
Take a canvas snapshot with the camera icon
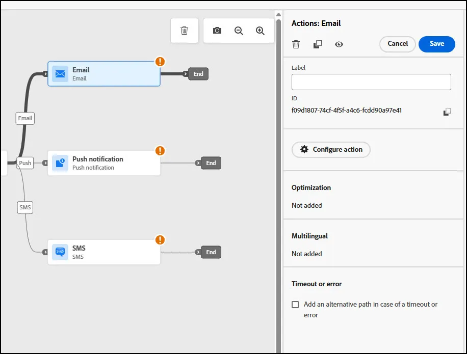pyautogui.click(x=217, y=31)
